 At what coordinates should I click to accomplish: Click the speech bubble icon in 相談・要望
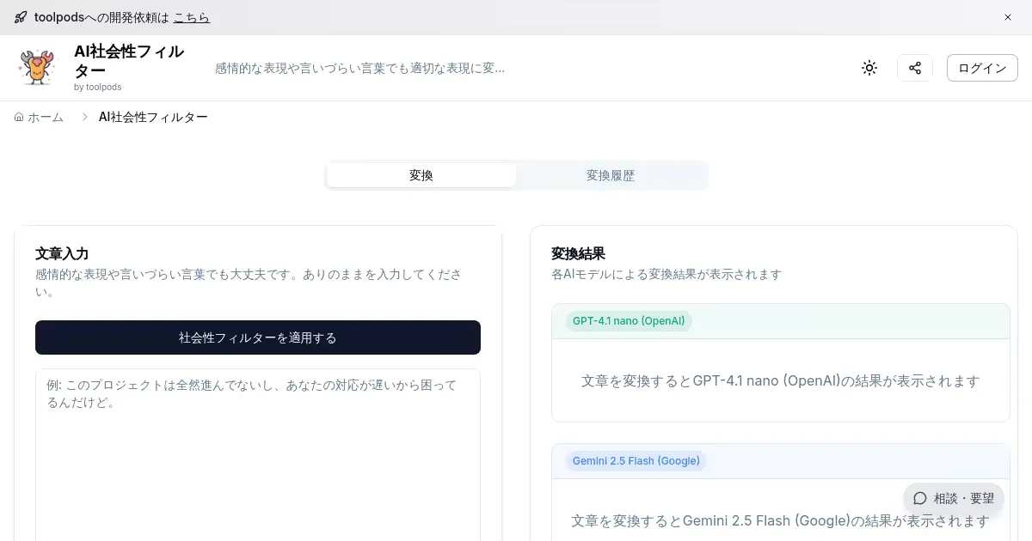[x=920, y=498]
